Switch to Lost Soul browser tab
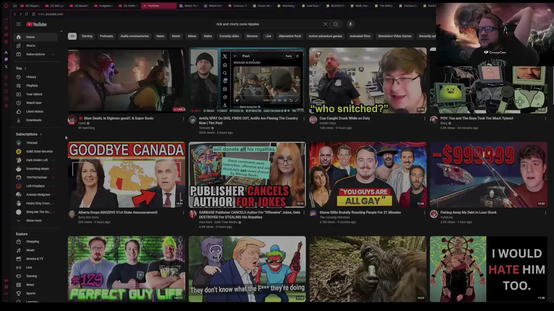The height and width of the screenshot is (311, 554). point(312,6)
